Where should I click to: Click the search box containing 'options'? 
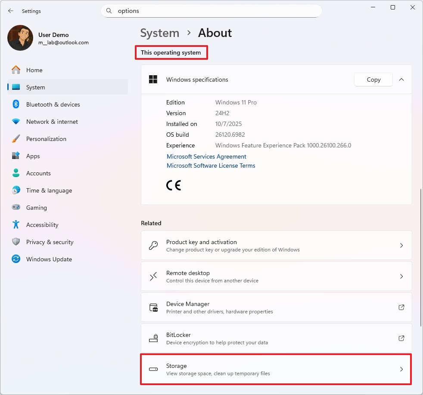(211, 11)
